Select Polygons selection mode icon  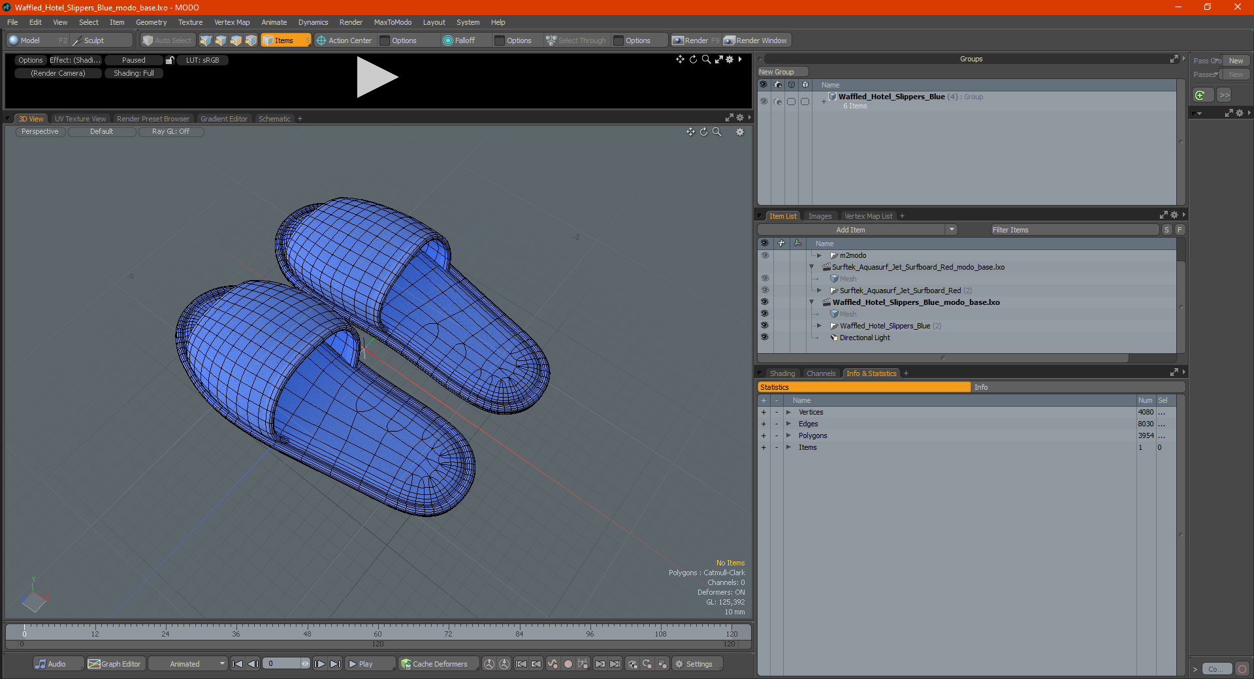tap(236, 40)
